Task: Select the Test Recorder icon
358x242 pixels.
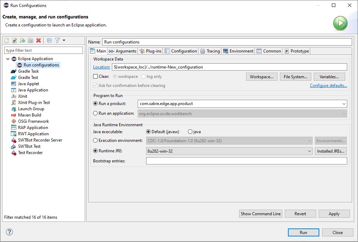Action: tap(14, 153)
